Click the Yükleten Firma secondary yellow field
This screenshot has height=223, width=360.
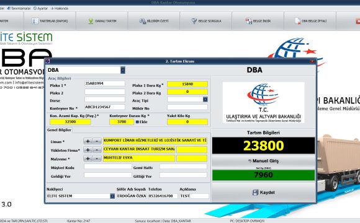192,149
